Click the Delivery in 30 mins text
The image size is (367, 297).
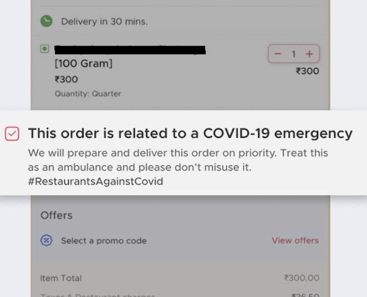point(105,22)
